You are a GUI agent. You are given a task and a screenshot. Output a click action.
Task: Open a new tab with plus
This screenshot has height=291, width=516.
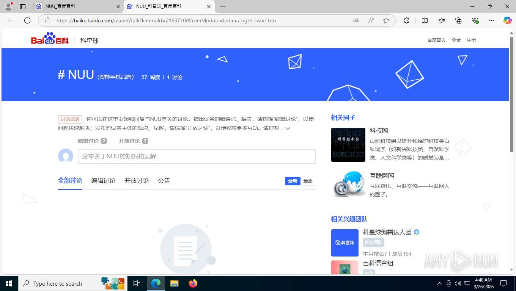point(223,6)
